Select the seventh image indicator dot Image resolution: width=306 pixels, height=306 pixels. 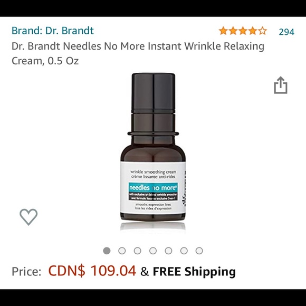199,251
